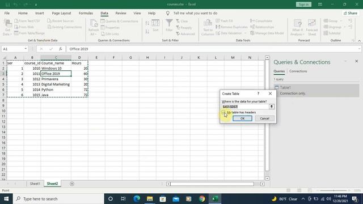Open the Help tab
363x204 pixels.
click(x=151, y=13)
